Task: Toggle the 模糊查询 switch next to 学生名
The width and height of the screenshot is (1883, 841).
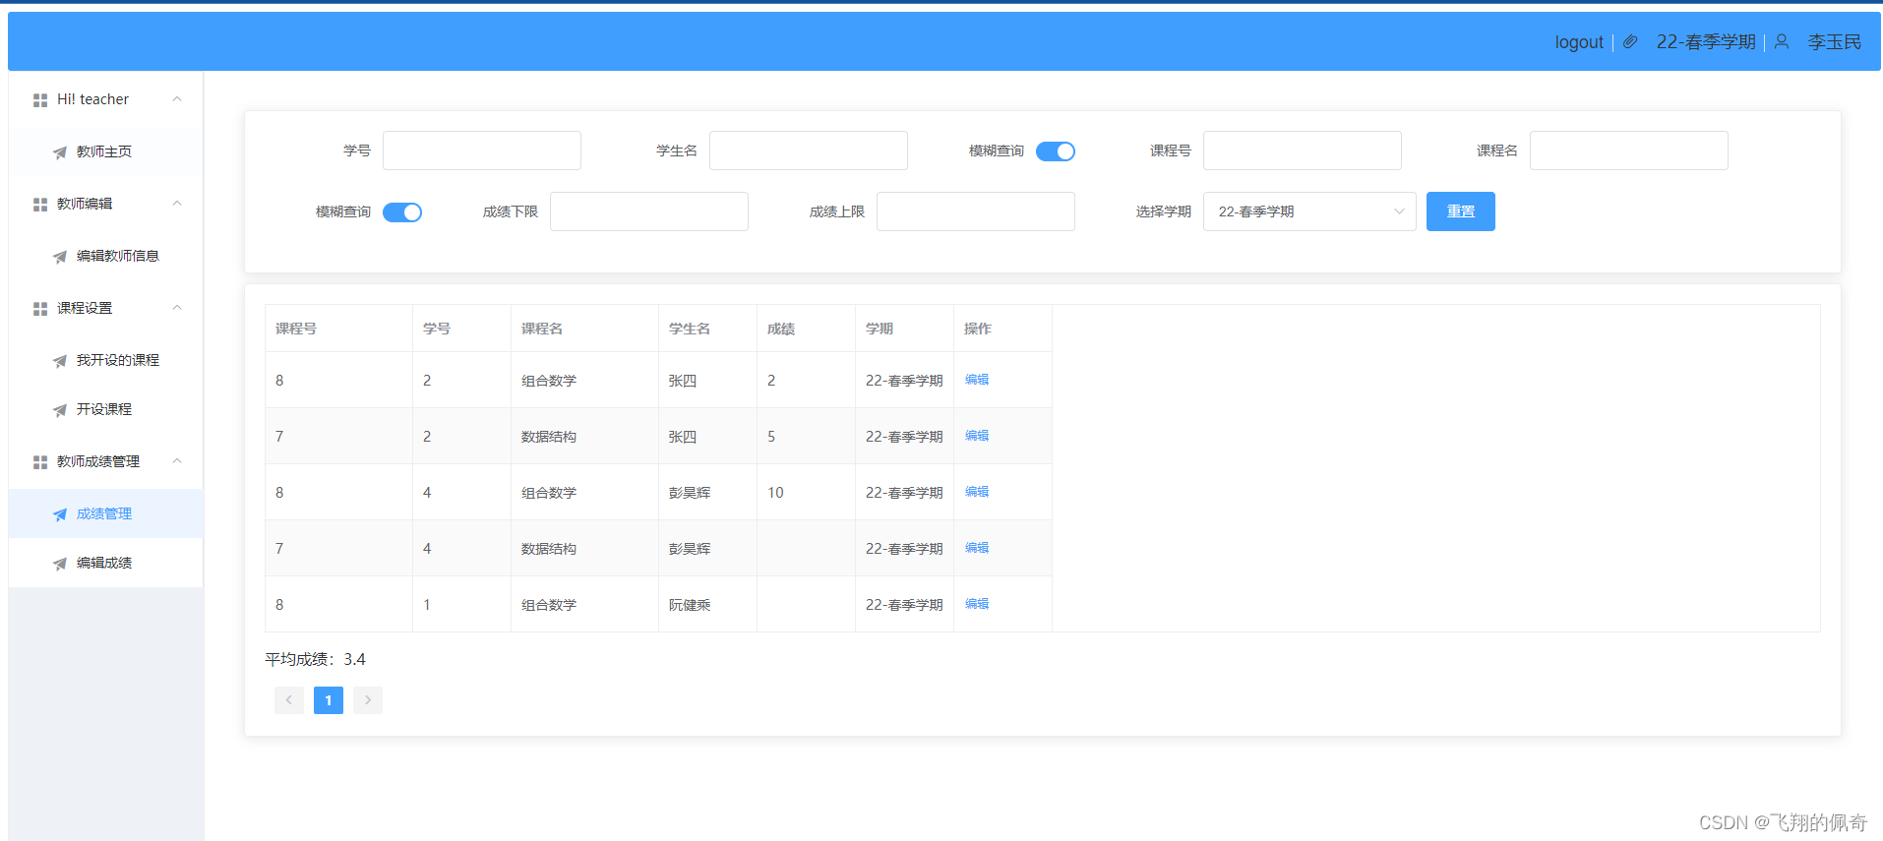Action: pos(1055,151)
